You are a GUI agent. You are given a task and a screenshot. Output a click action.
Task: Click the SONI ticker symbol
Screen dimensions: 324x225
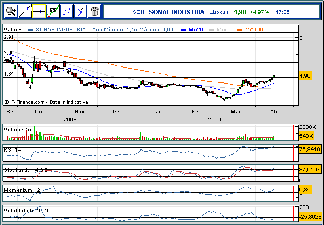point(139,12)
